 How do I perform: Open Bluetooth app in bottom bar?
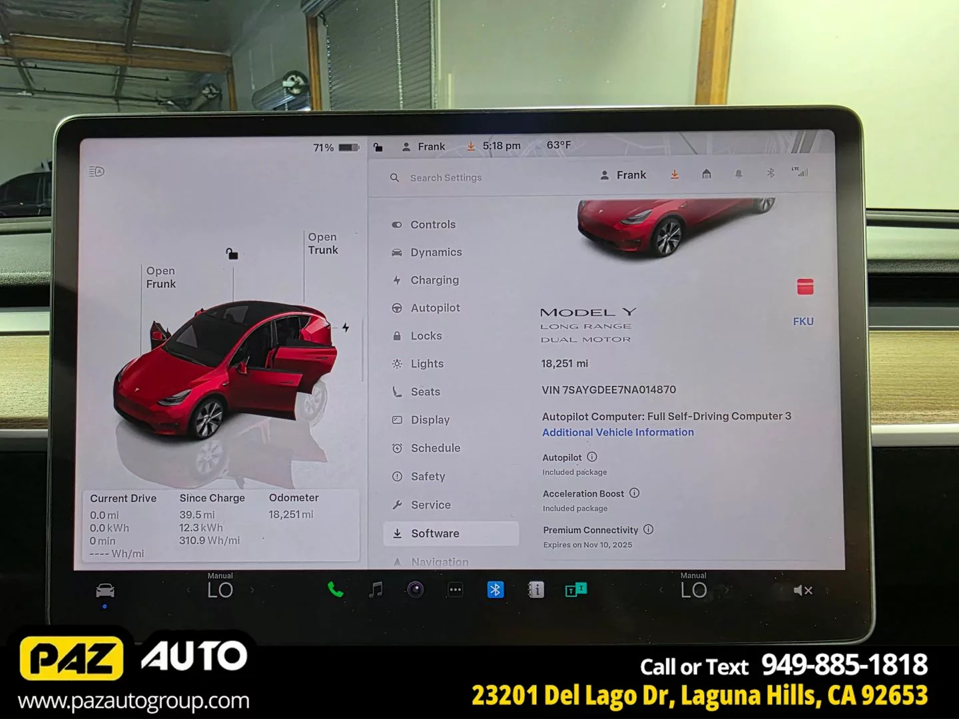(x=495, y=590)
